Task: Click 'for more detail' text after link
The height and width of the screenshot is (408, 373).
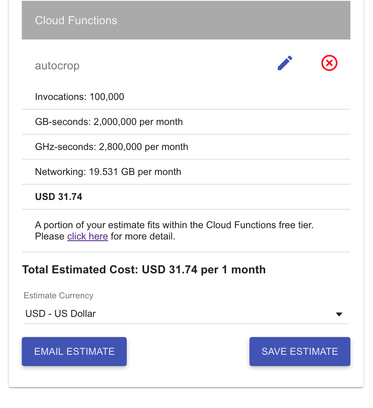Action: (143, 236)
